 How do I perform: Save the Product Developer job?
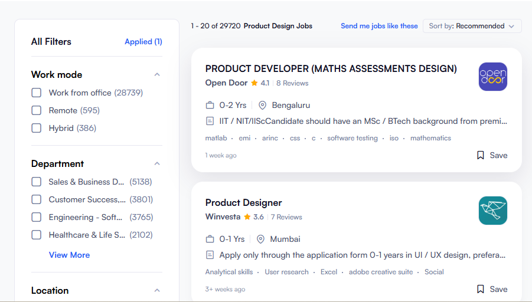tap(492, 155)
